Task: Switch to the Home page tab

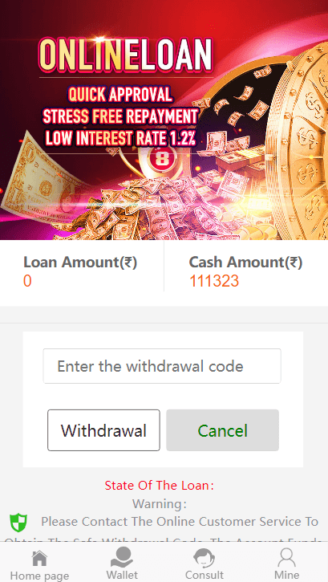Action: click(39, 576)
